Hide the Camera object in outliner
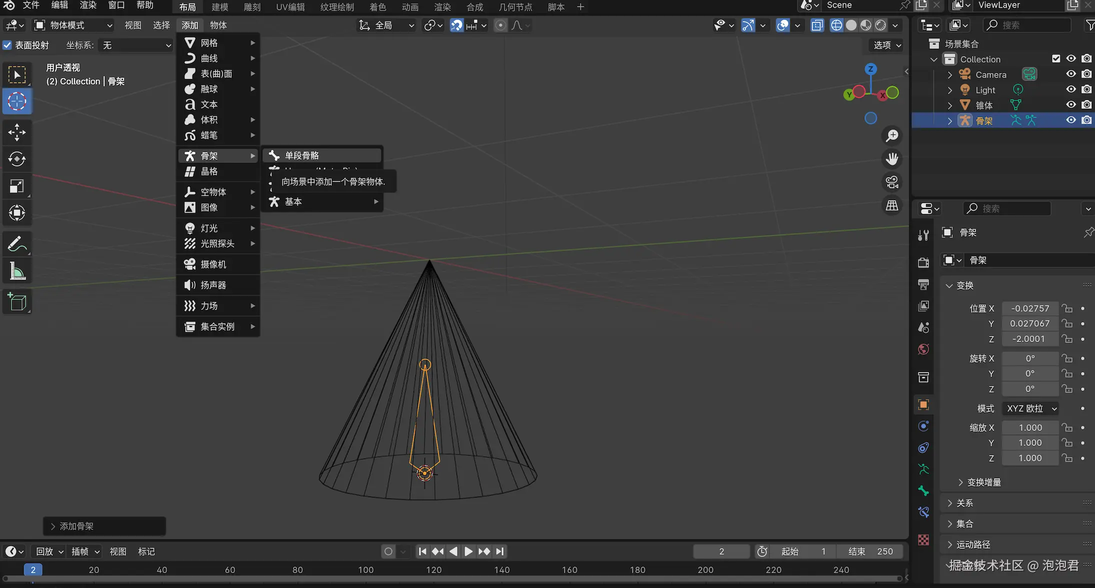The height and width of the screenshot is (588, 1095). (1070, 74)
